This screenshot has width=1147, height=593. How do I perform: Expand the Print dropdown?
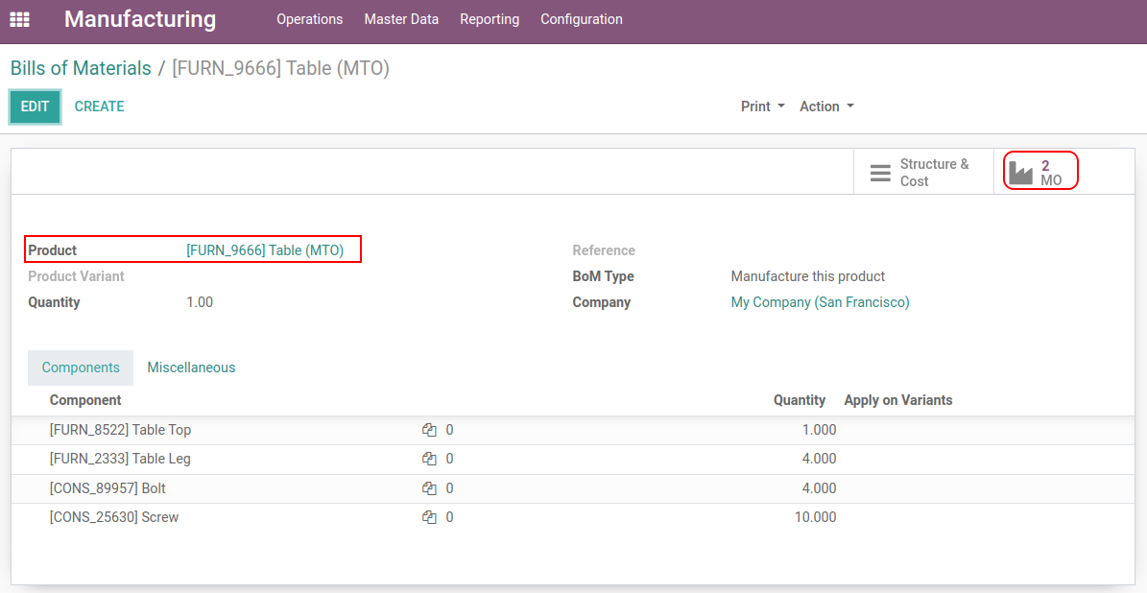(762, 107)
